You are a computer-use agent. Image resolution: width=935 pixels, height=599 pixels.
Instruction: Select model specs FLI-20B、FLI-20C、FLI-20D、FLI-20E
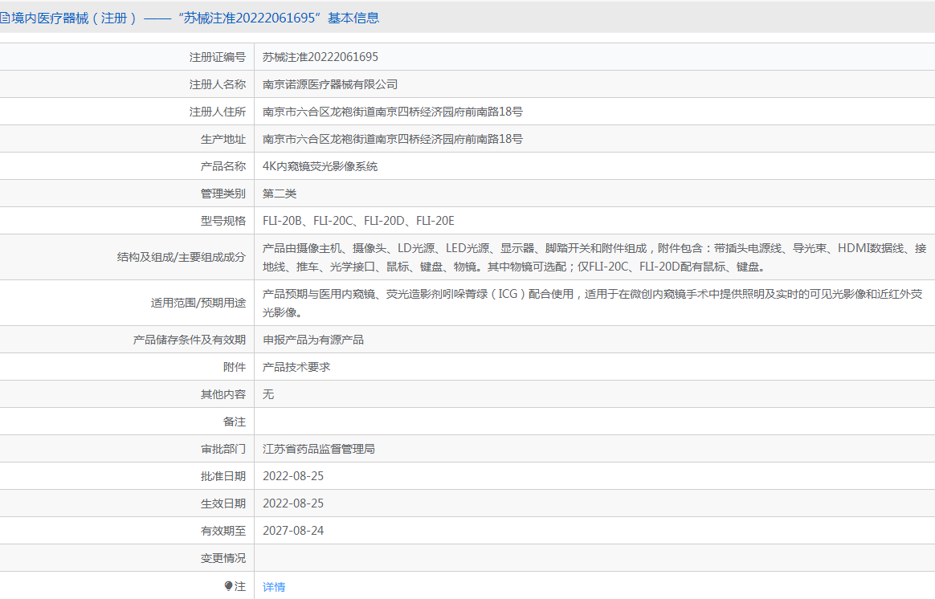pyautogui.click(x=358, y=221)
